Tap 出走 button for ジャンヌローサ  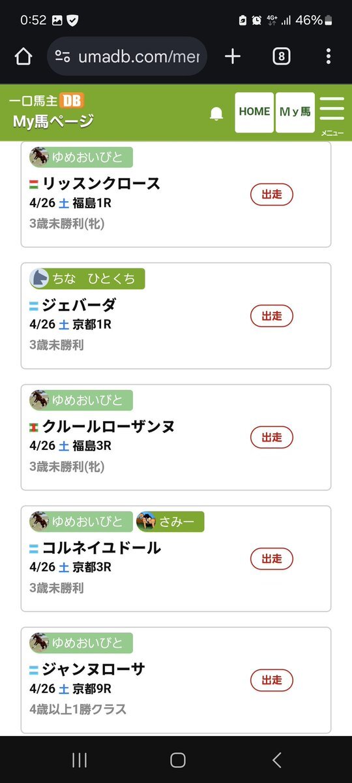tap(272, 680)
